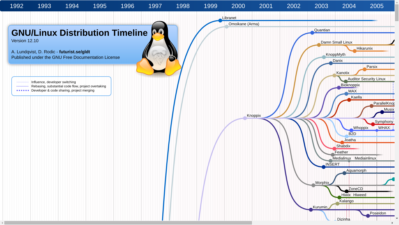This screenshot has height=225, width=399.
Task: Click the horizontal scrollbar right arrow
Action: [x=392, y=223]
